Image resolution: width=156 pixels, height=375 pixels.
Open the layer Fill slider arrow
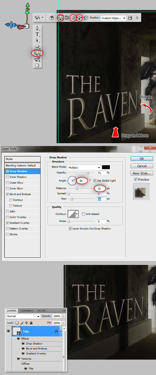click(x=63, y=323)
